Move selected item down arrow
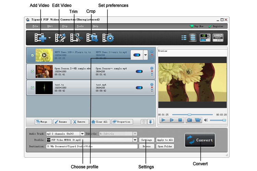This screenshot has width=257, height=171. [150, 122]
